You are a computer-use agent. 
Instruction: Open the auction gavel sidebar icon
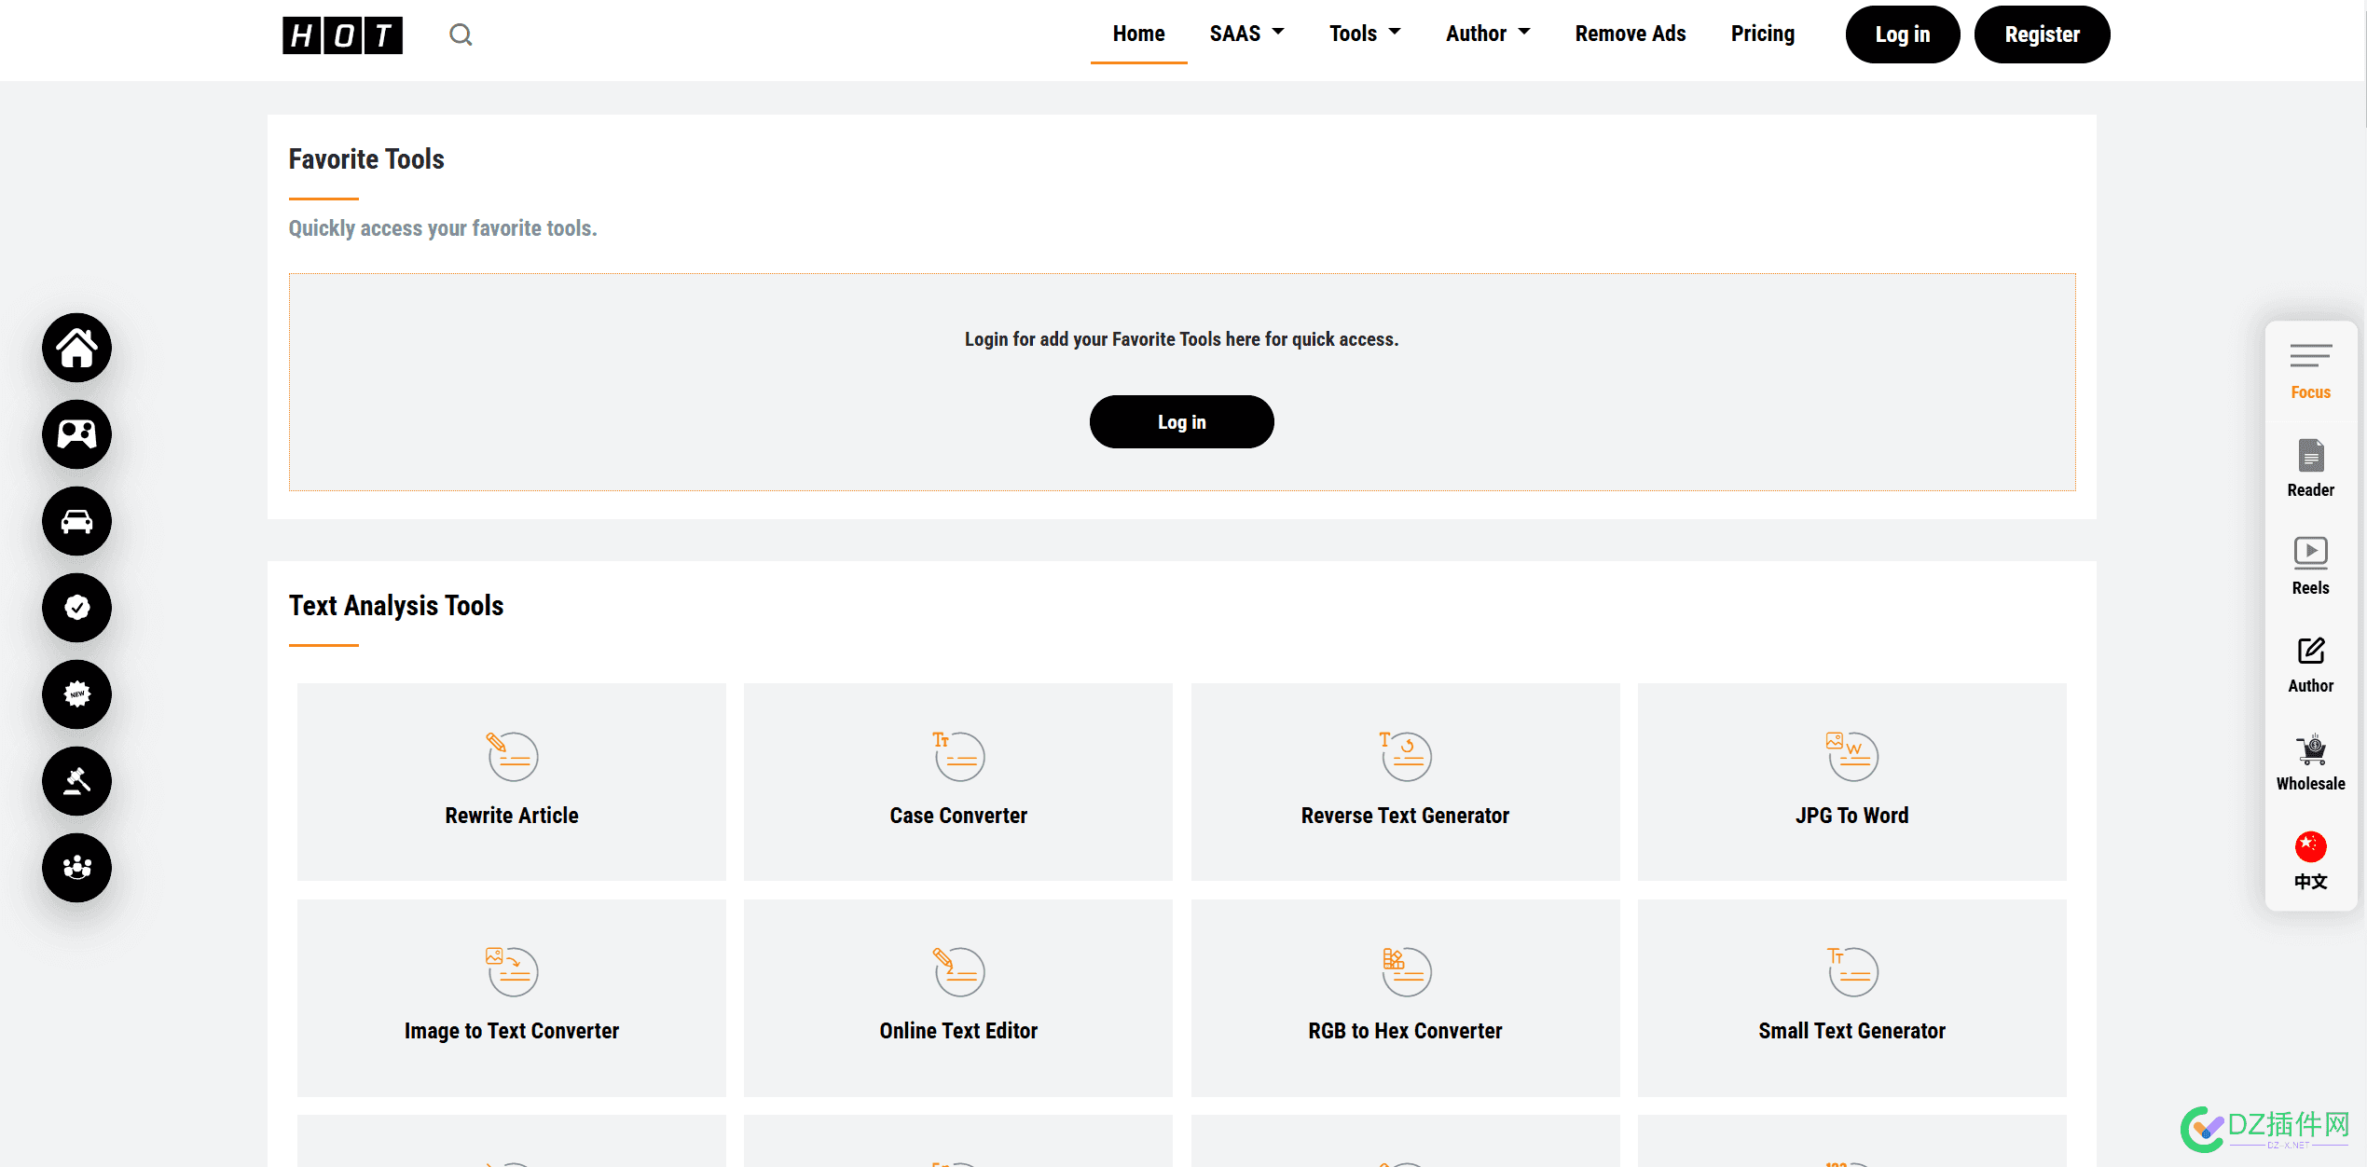(76, 781)
